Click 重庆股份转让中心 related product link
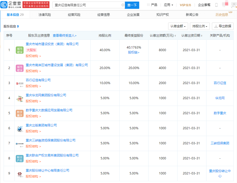The height and width of the screenshot is (183, 237). coord(220,173)
